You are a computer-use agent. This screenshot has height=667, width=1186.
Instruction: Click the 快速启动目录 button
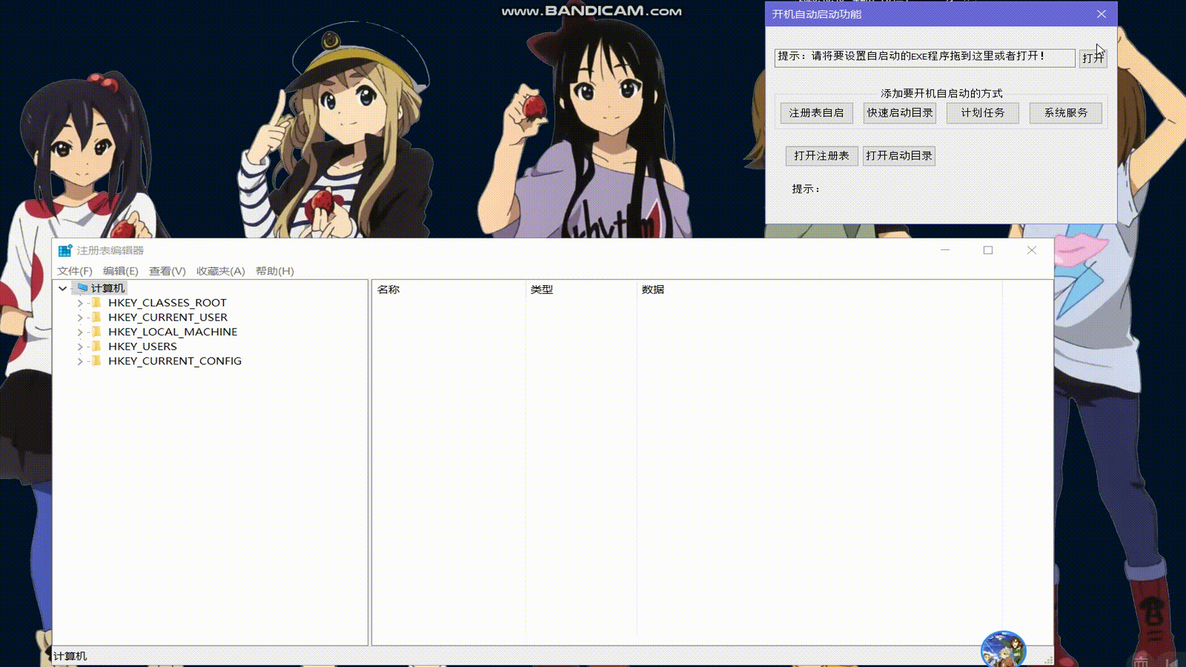click(899, 113)
